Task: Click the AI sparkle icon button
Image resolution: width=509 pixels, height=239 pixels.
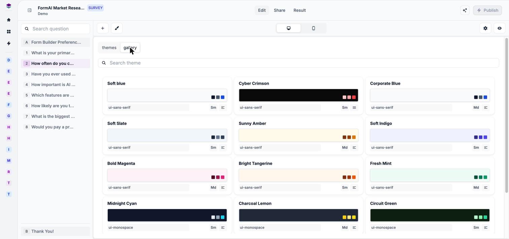Action: point(465,10)
